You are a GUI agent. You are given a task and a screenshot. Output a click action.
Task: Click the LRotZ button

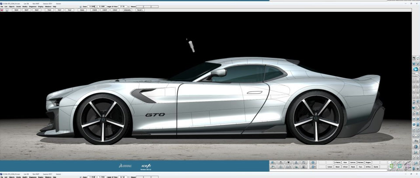(x=115, y=10)
